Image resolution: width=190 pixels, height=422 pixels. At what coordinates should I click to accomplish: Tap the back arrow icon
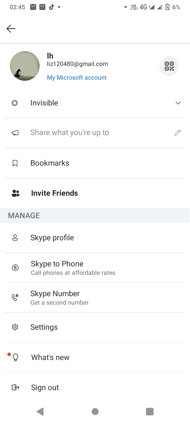11,28
